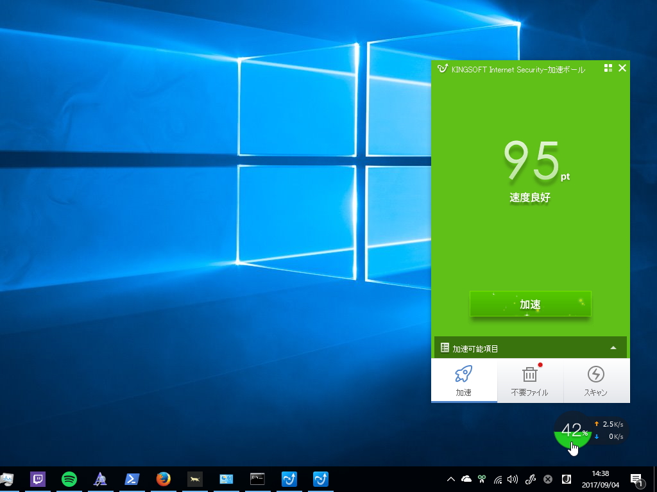
Task: Click the IME J input mode icon
Action: click(x=566, y=479)
